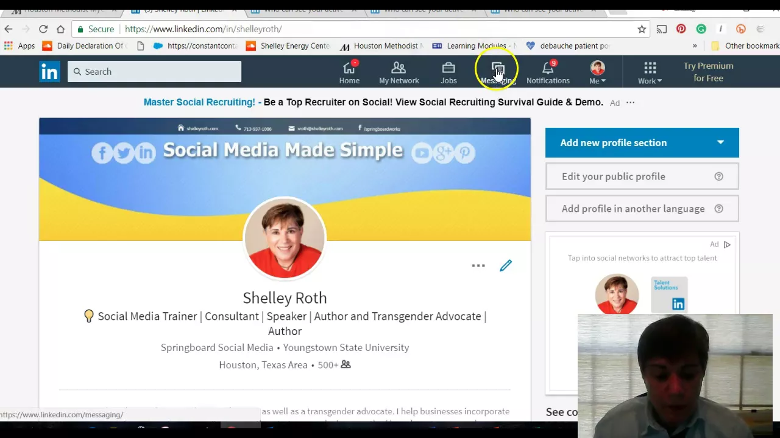Click the Talent Solutions logo in ad

(x=669, y=295)
